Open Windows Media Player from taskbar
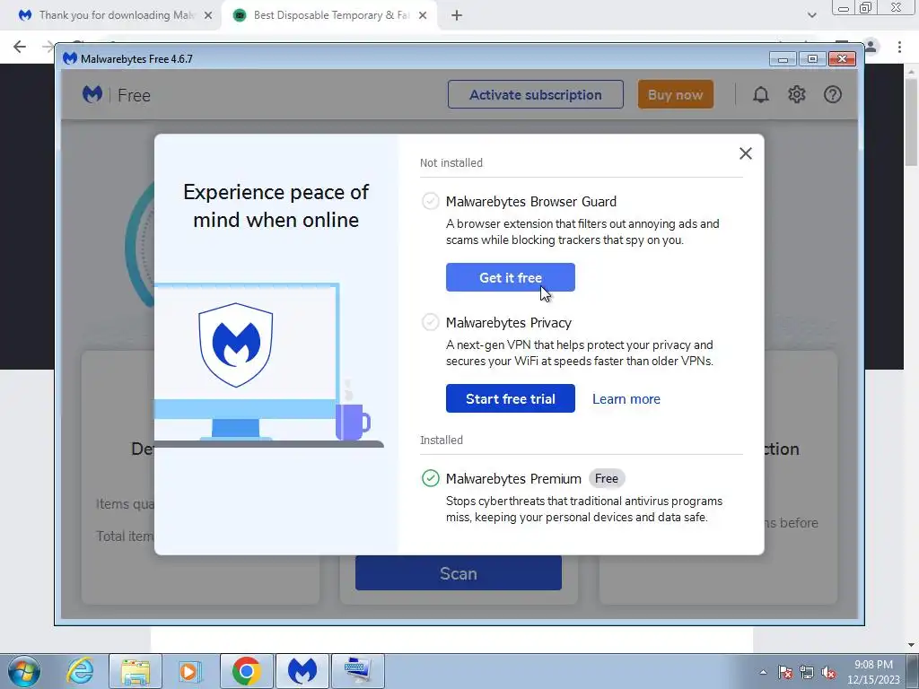 [x=188, y=671]
